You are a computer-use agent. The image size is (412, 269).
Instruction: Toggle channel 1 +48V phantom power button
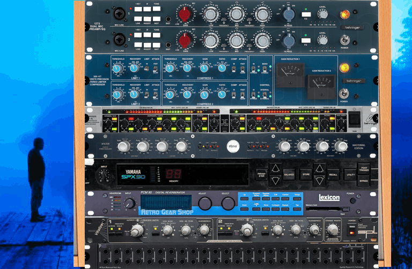click(x=138, y=9)
